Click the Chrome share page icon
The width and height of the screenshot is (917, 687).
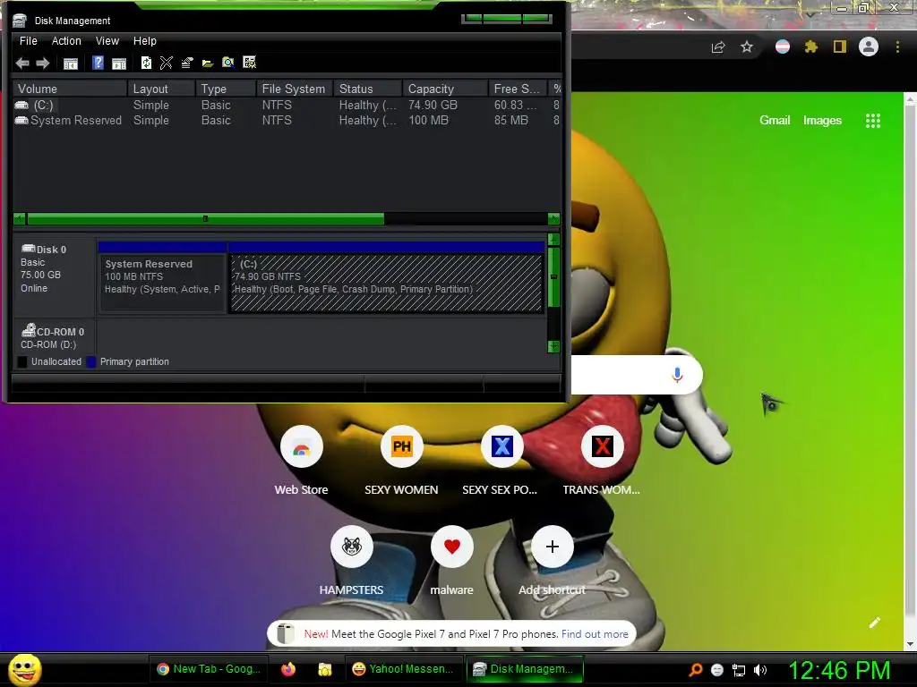[x=717, y=47]
